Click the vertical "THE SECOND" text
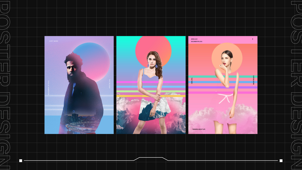This screenshot has height=170, width=302. pos(109,84)
